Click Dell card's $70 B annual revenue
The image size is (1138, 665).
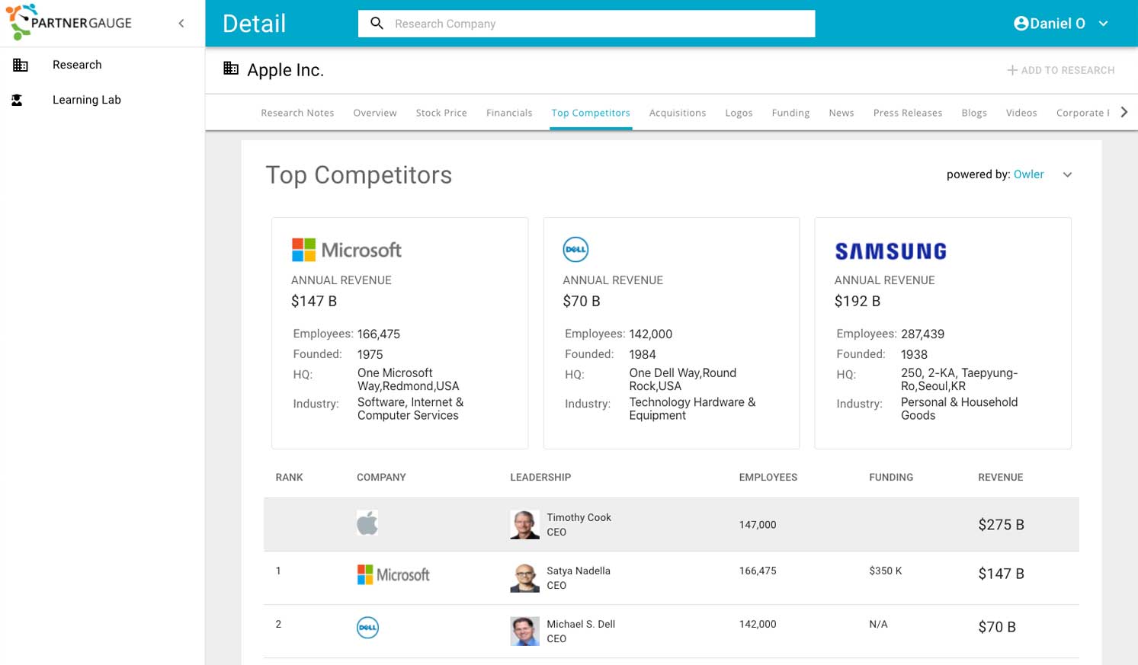point(582,301)
